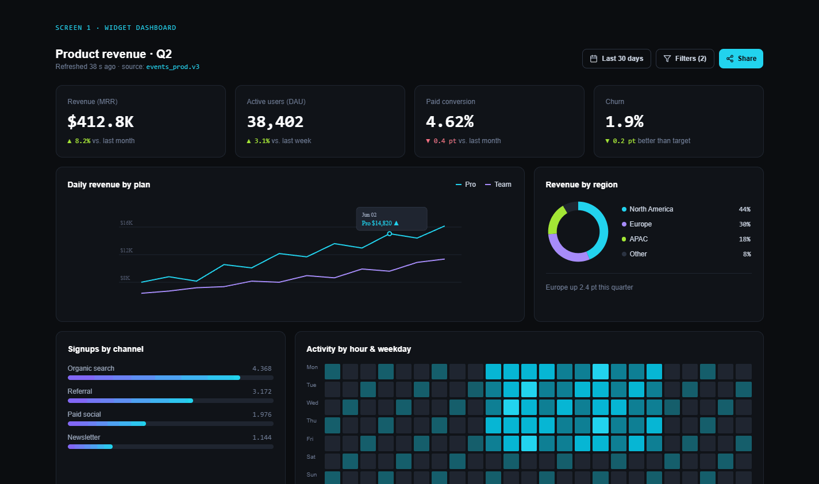This screenshot has height=484, width=819.
Task: Click the calendar icon in Last 30 days
Action: click(x=594, y=59)
